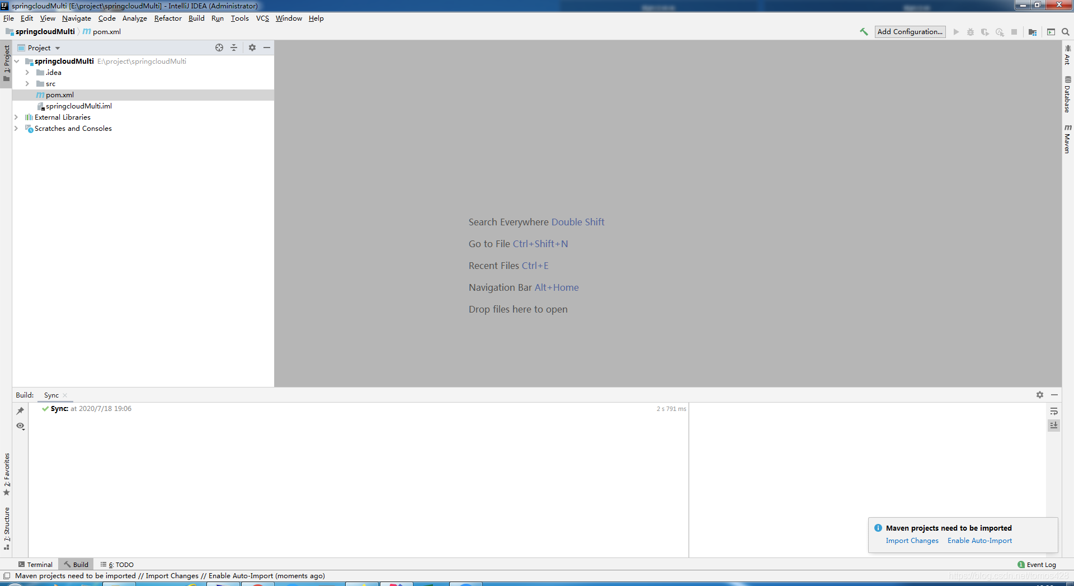Open the Maven tool window
The width and height of the screenshot is (1074, 586).
coord(1067,139)
